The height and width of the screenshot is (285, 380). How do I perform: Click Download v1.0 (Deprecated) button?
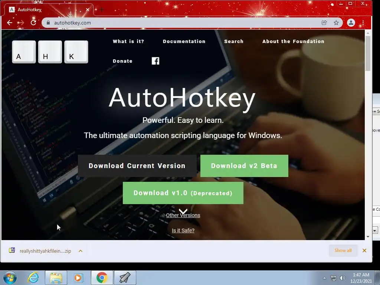pyautogui.click(x=183, y=193)
